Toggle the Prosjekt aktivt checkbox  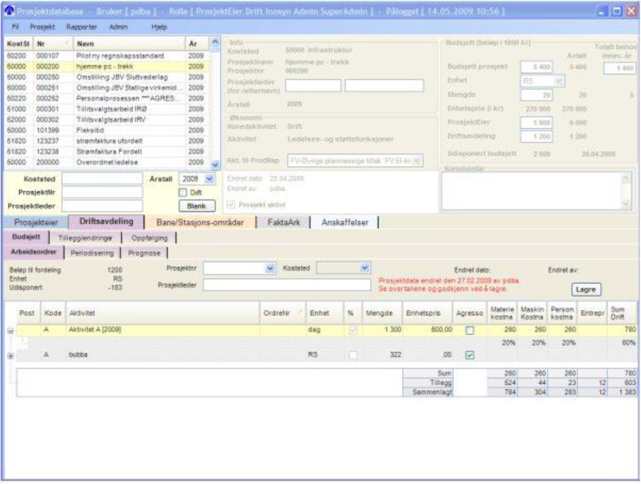point(231,204)
